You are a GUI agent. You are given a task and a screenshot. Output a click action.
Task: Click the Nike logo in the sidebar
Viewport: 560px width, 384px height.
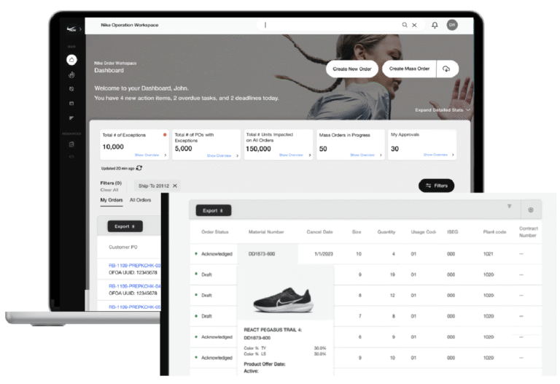(71, 29)
